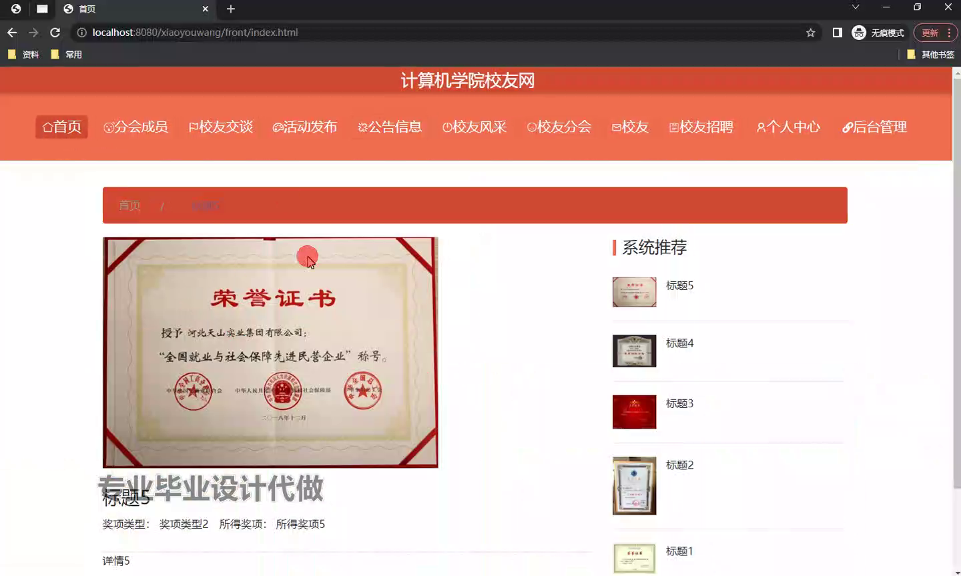The height and width of the screenshot is (576, 961).
Task: Open recommended thumbnail for 标题1
Action: [x=634, y=559]
